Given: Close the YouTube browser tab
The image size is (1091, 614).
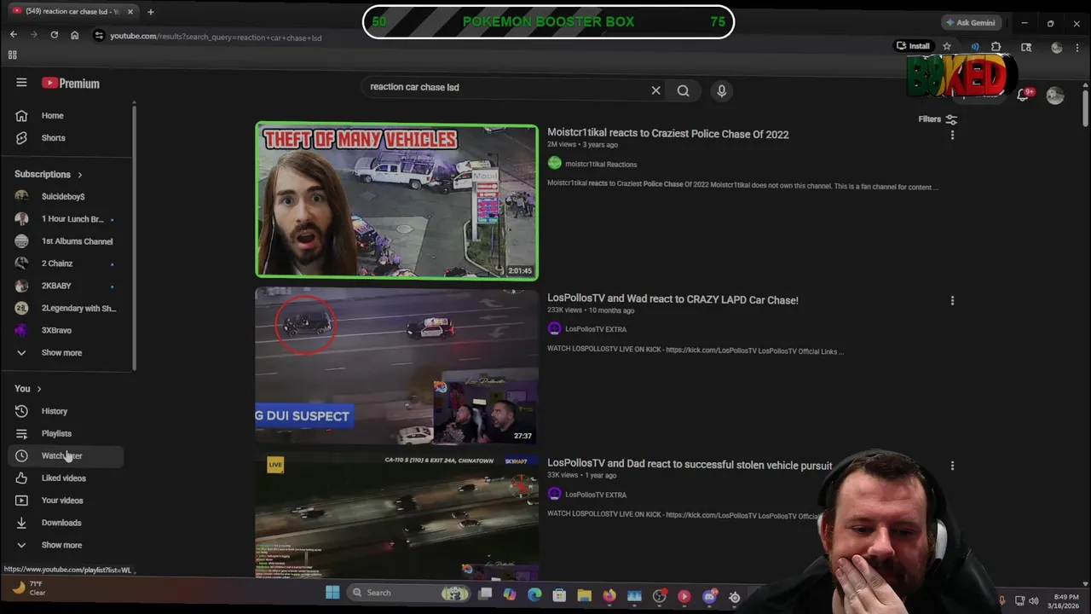Looking at the screenshot, I should [x=130, y=12].
